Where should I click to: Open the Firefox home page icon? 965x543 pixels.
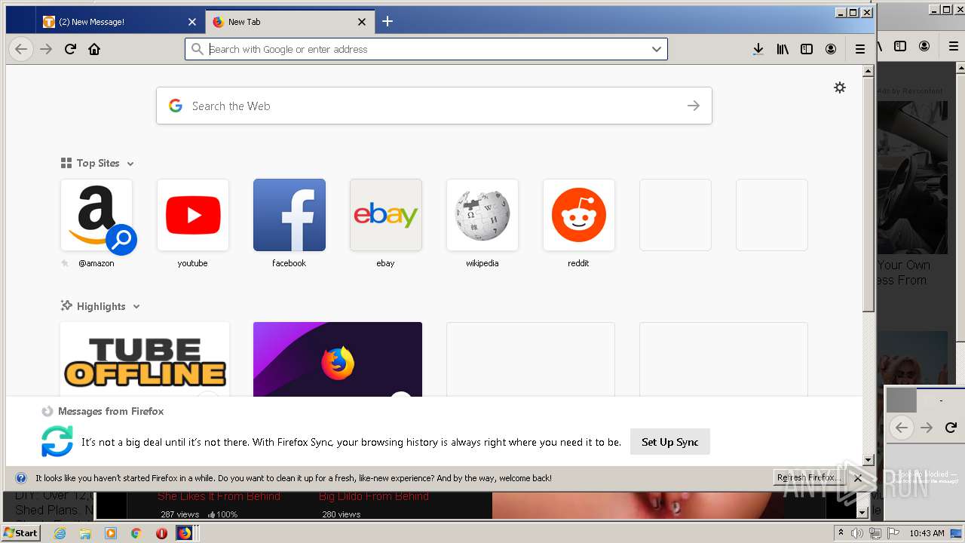94,49
